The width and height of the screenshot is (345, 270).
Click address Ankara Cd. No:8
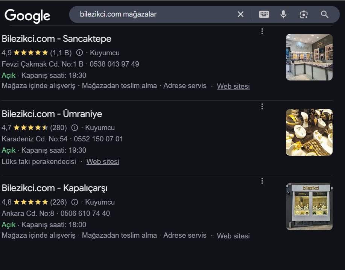tap(28, 213)
